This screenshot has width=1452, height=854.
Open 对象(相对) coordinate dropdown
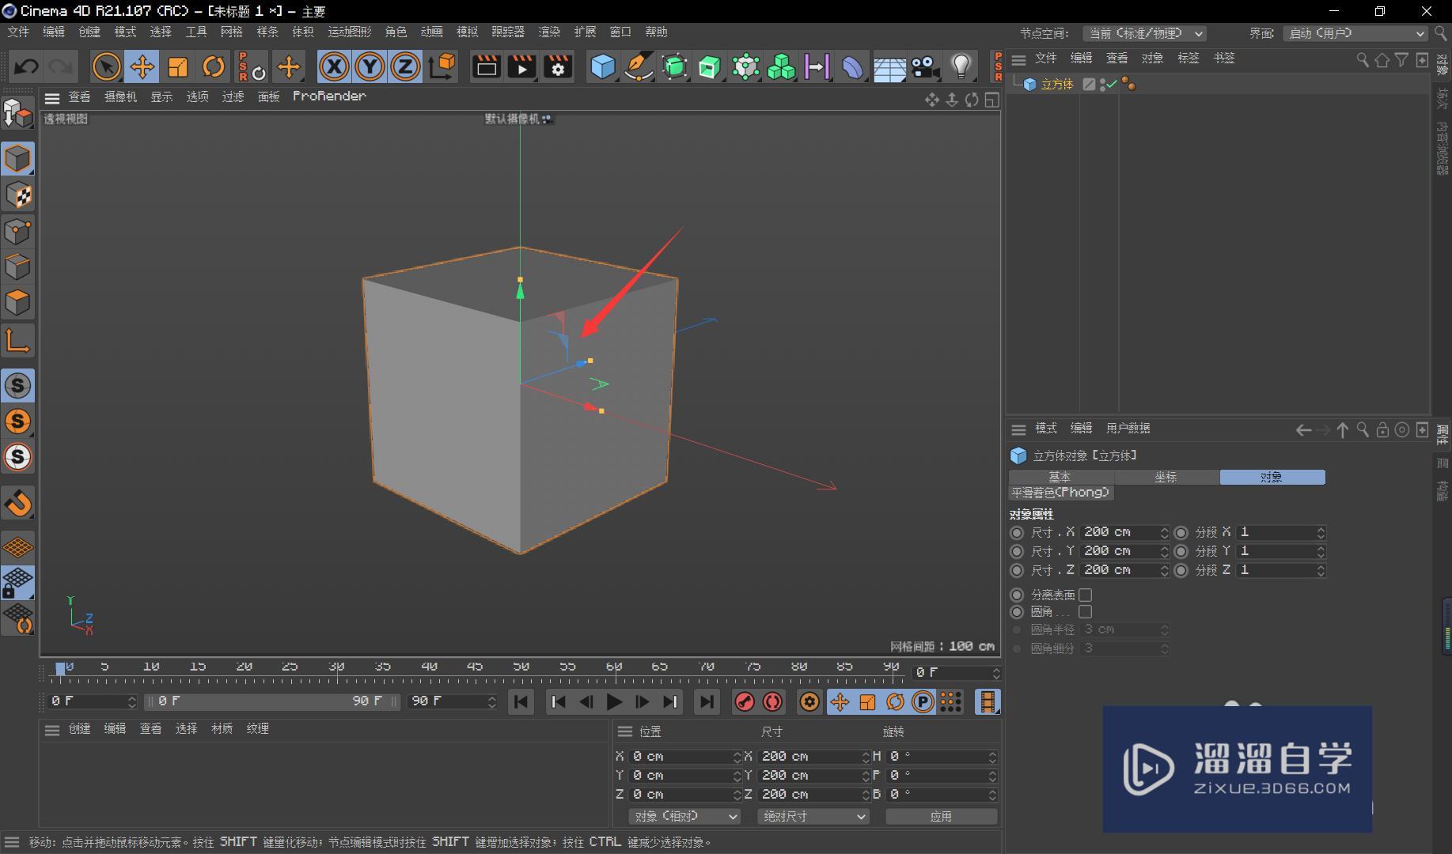[684, 816]
